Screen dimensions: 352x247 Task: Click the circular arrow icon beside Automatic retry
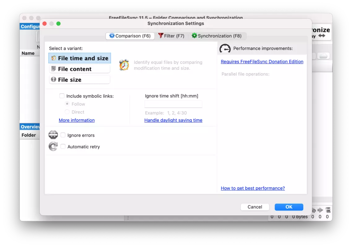coord(53,146)
